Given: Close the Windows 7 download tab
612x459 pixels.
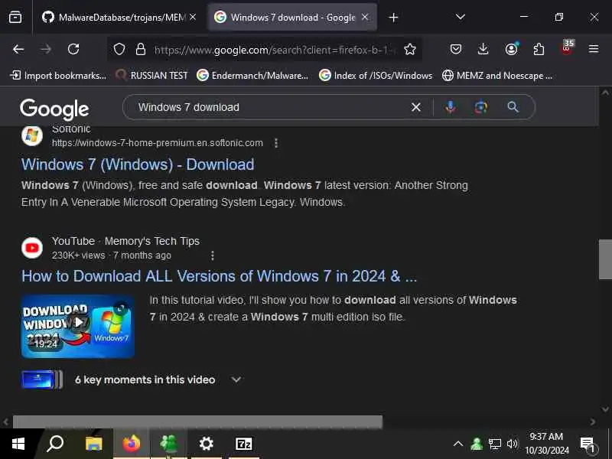Looking at the screenshot, I should (365, 17).
